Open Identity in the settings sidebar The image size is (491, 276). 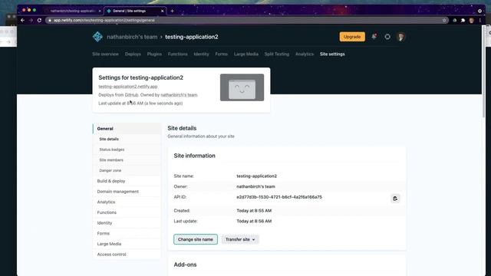[127, 223]
